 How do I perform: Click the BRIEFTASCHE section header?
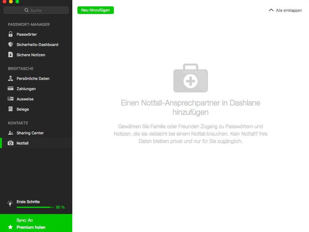pos(21,69)
